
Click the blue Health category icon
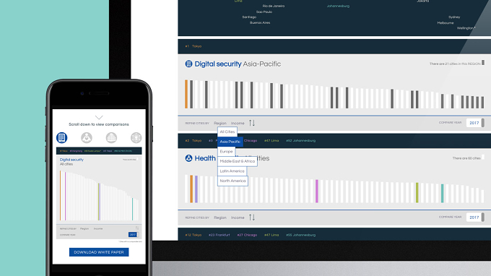coord(188,158)
